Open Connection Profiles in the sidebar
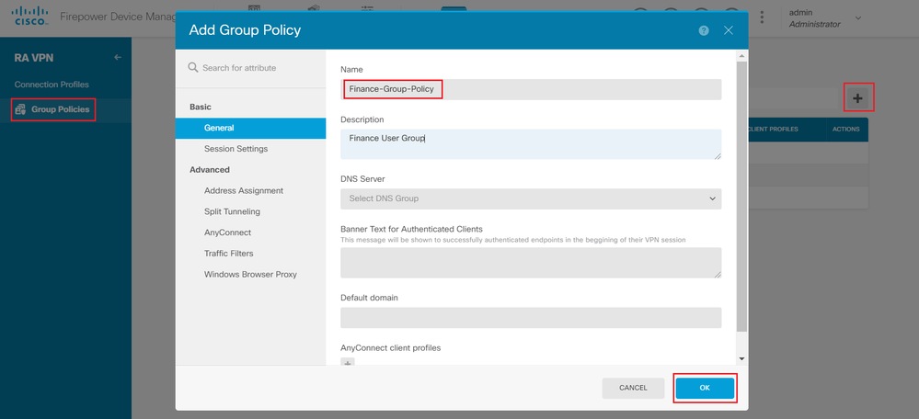 pyautogui.click(x=52, y=85)
